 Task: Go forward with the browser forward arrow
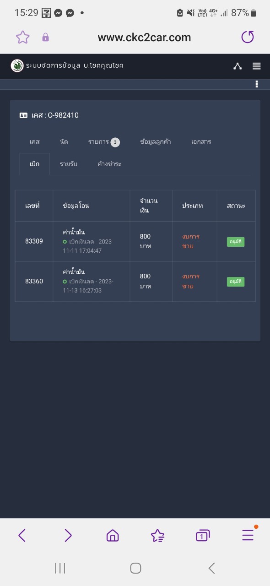[68, 535]
